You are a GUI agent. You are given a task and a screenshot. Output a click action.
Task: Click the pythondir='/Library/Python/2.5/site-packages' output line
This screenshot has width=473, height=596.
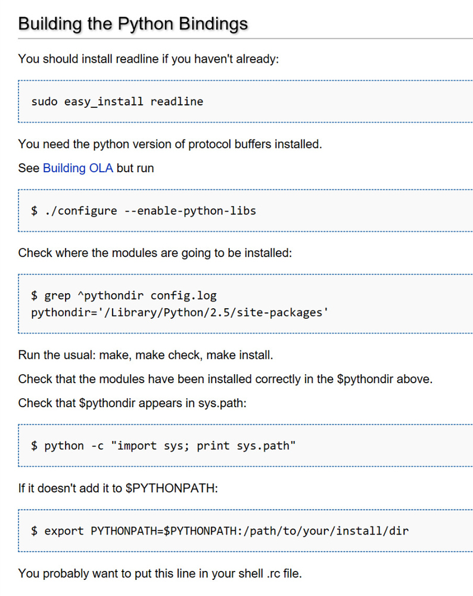[x=180, y=312]
